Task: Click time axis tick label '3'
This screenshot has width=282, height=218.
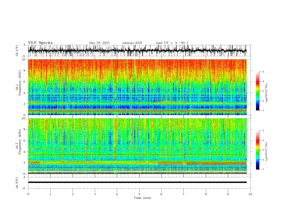Action: 95,194
